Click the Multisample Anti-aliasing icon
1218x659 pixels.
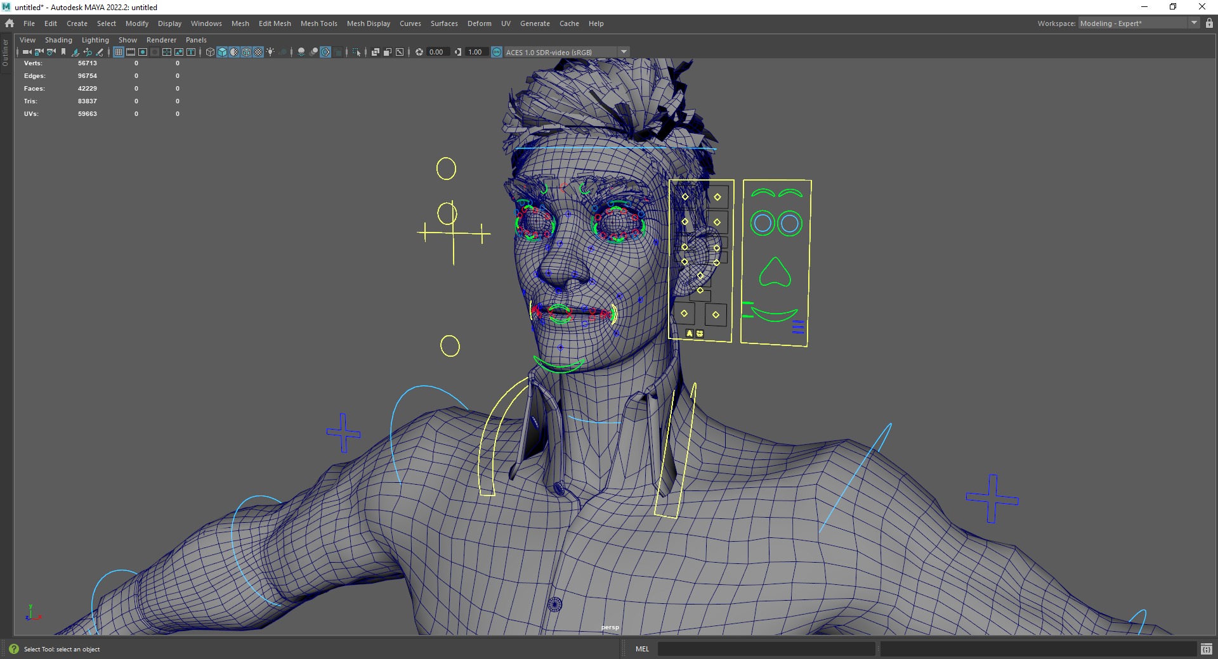coord(325,52)
